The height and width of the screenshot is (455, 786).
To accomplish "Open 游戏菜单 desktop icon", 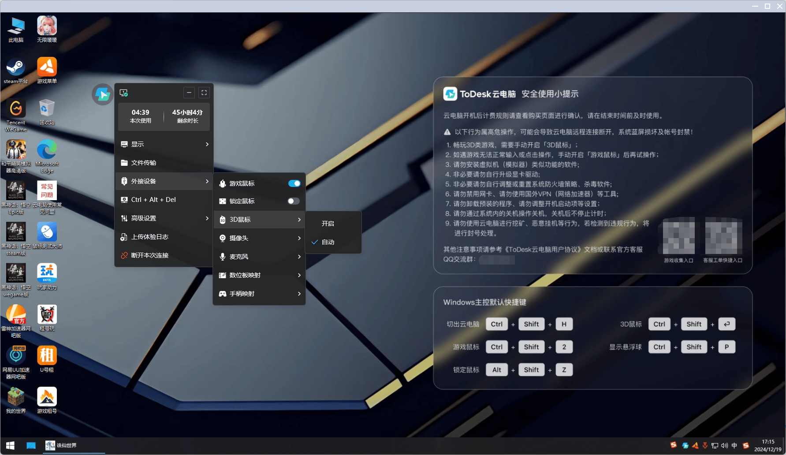I will click(47, 71).
